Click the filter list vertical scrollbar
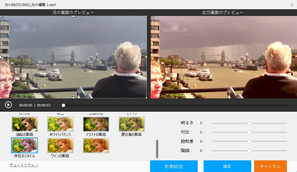Viewport: 297px width, 172px height. point(157,149)
